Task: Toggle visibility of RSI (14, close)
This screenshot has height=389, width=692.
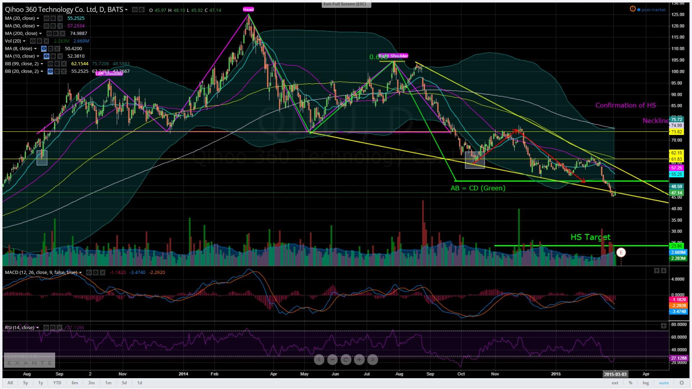Action: (46, 327)
